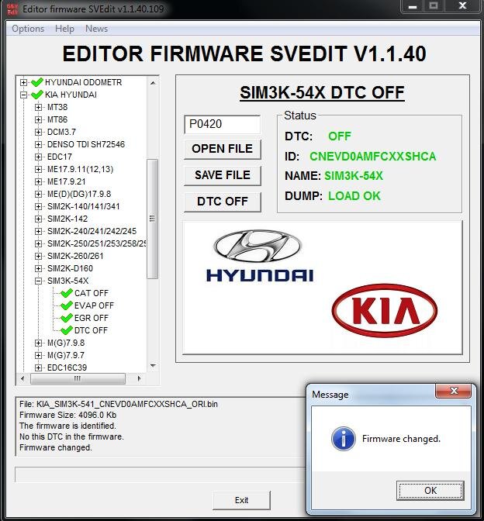Expand the SIM2K-142 node
484x521 pixels.
[x=38, y=219]
